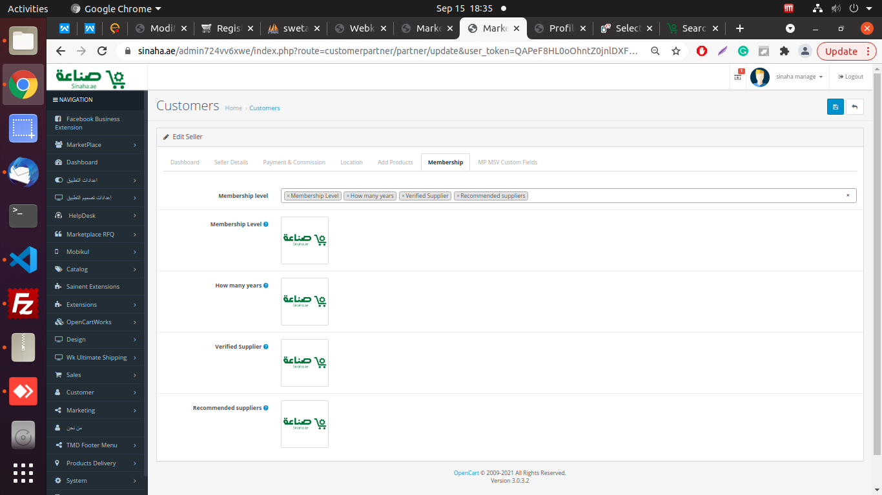Screen dimensions: 882x495
Task: Expand the Sales navigation menu
Action: pyautogui.click(x=96, y=375)
